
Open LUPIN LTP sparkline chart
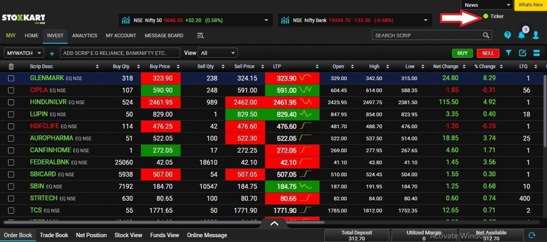(306, 114)
